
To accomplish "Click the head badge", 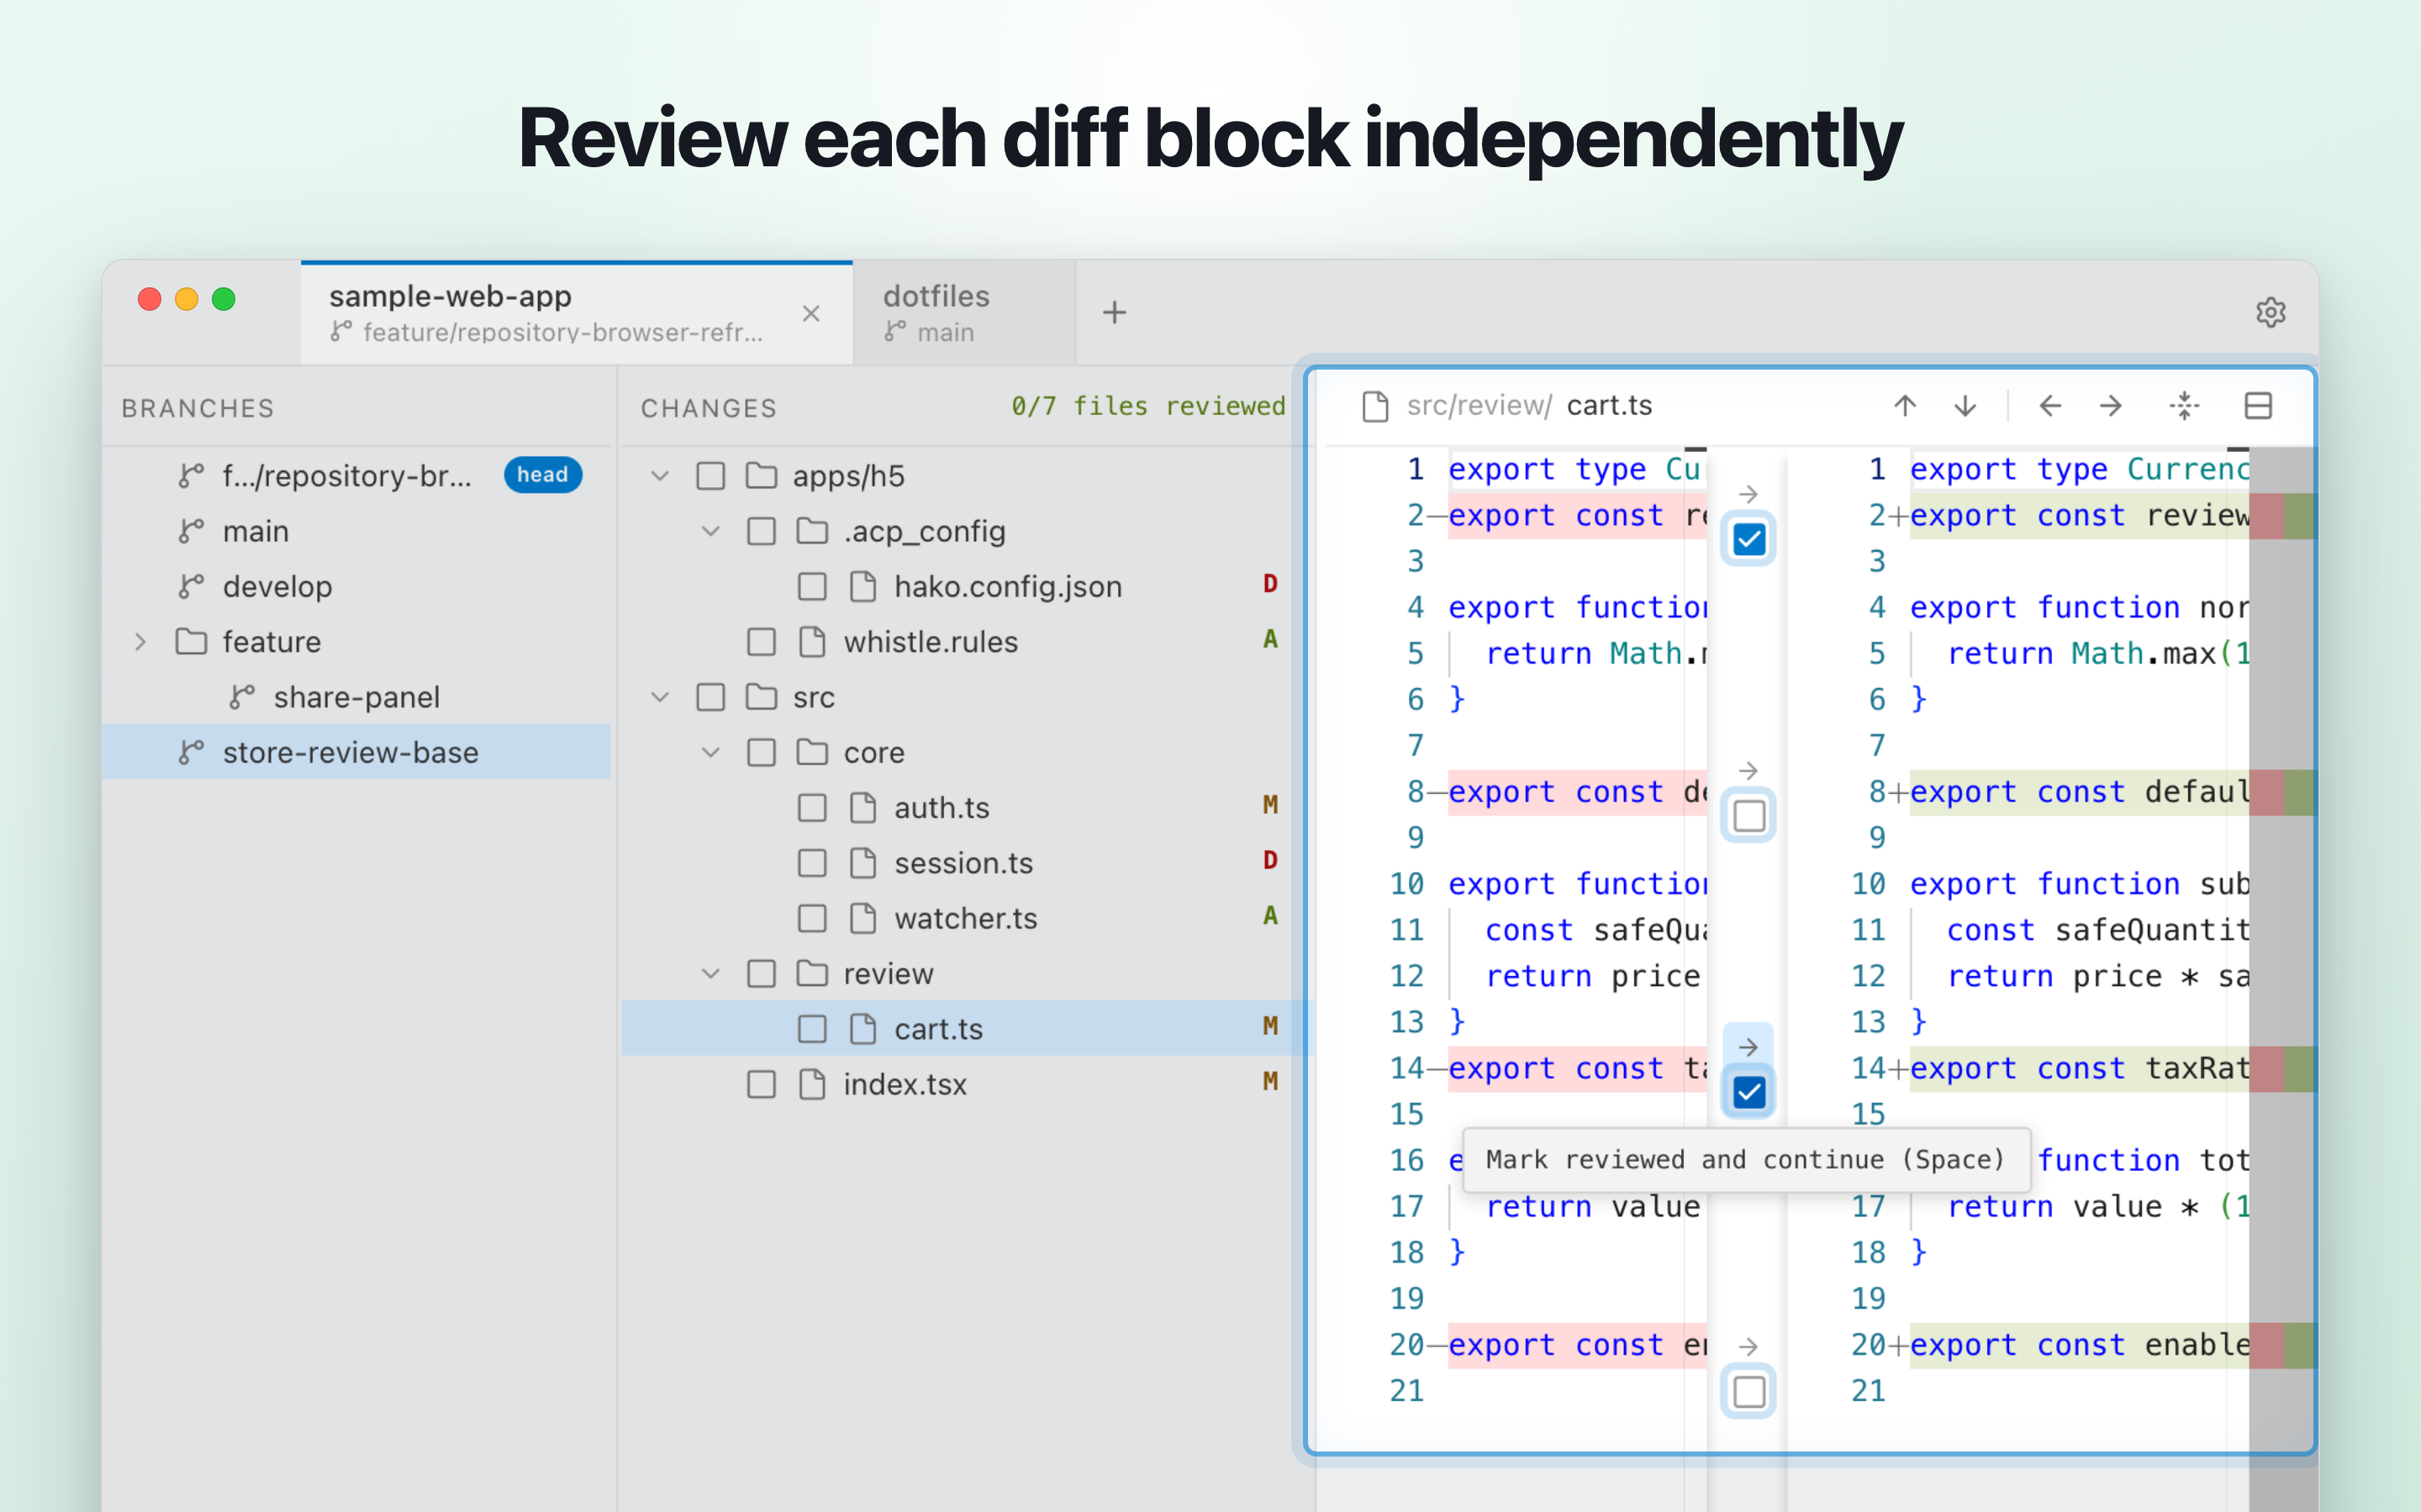I will point(542,475).
